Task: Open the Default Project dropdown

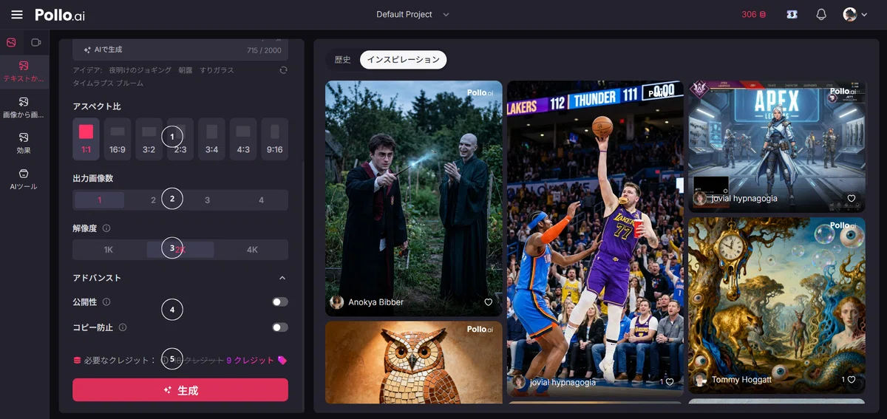Action: tap(412, 15)
